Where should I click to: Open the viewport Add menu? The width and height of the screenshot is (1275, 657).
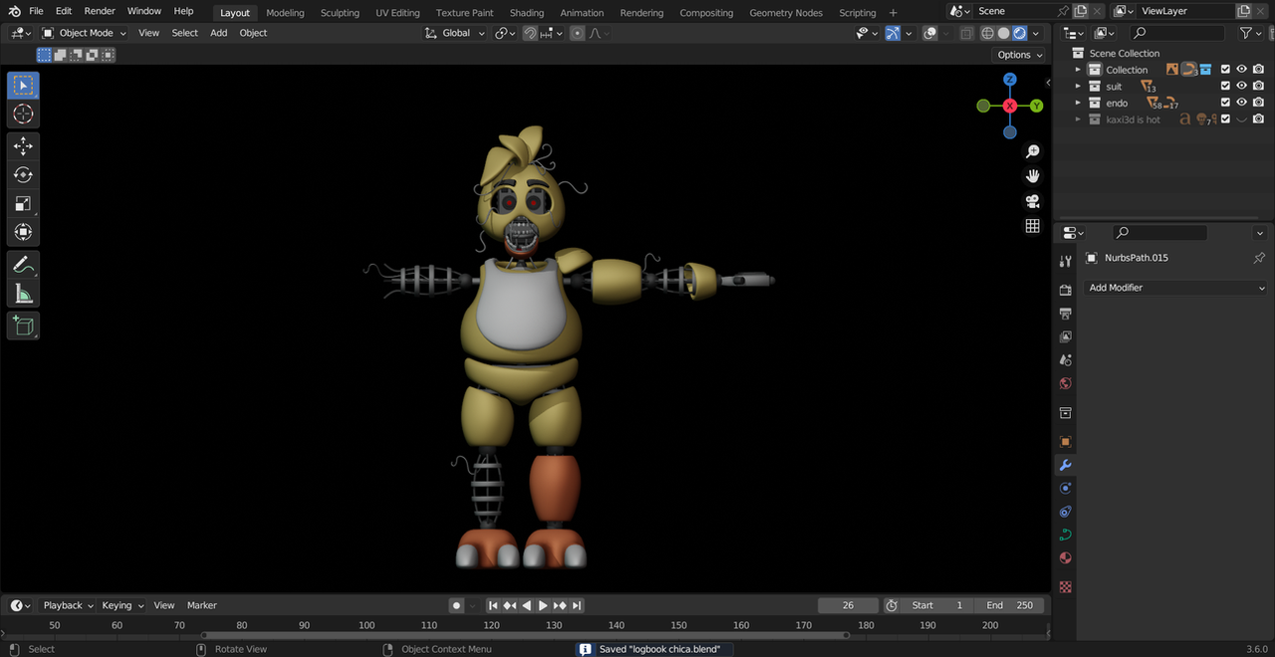coord(218,33)
